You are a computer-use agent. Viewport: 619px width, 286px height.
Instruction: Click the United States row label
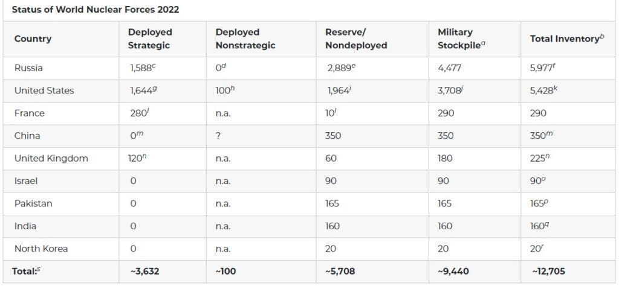(44, 91)
